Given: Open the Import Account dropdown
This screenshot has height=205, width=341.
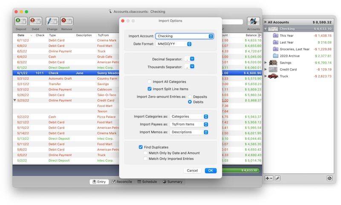Looking at the screenshot, I should click(185, 36).
